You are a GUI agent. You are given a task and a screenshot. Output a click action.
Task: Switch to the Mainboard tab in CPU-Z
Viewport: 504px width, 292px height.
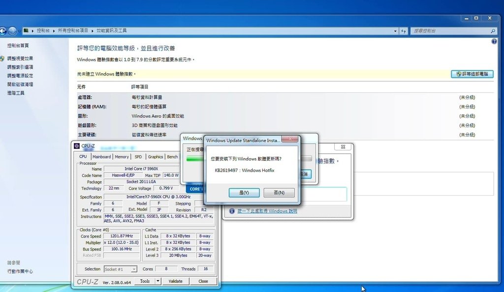pyautogui.click(x=101, y=157)
